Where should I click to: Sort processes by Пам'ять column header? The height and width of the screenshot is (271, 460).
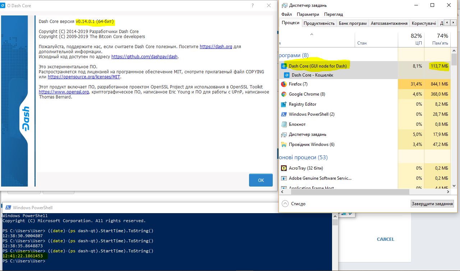pos(437,39)
